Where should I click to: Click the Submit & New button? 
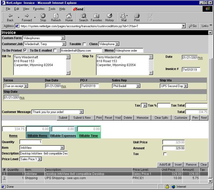pyautogui.click(x=82, y=118)
